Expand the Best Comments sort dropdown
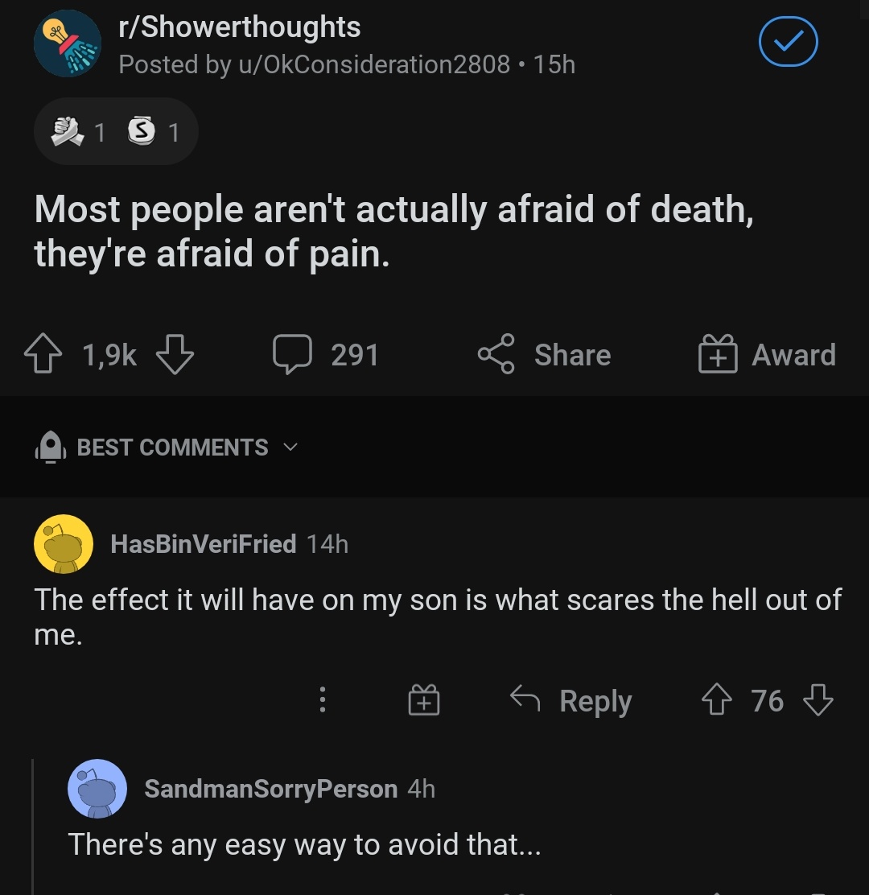Image resolution: width=869 pixels, height=895 pixels. 172,447
